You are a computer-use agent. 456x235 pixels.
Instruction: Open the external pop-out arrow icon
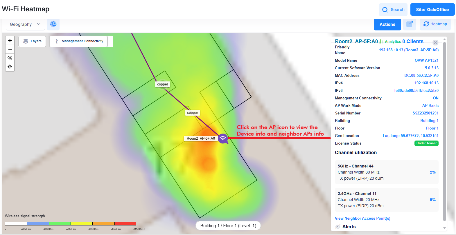click(410, 24)
